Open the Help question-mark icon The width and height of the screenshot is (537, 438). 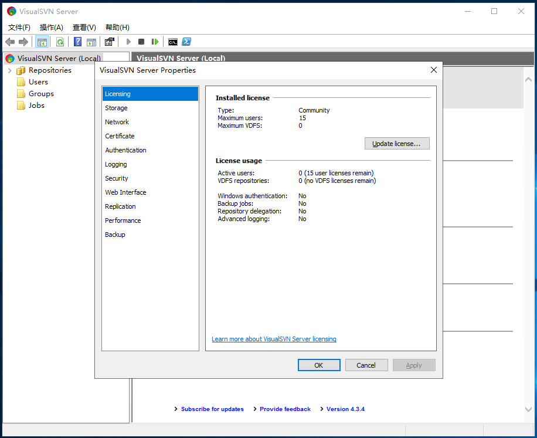point(78,42)
